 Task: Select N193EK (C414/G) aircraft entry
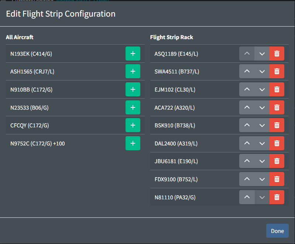(31, 54)
